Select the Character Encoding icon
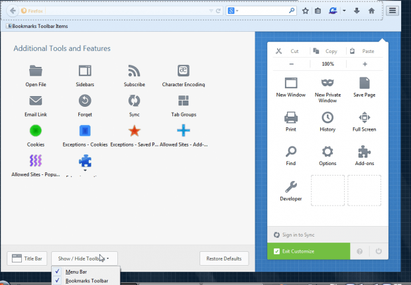Screen dimensions: 411x285 click(x=183, y=71)
